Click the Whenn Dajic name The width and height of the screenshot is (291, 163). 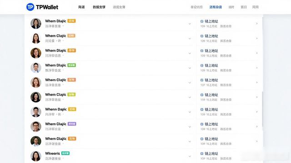pos(56,110)
